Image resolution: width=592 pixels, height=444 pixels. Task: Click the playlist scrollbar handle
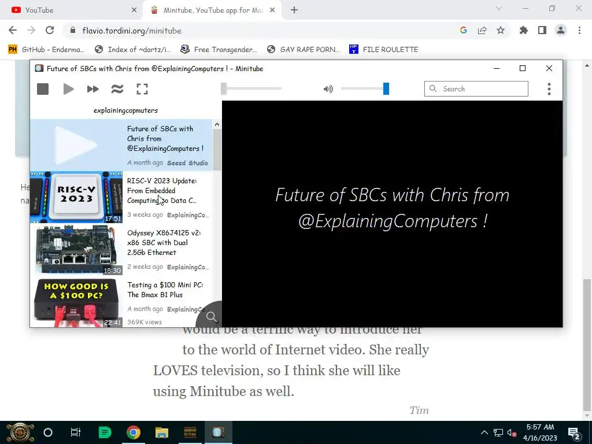click(217, 150)
